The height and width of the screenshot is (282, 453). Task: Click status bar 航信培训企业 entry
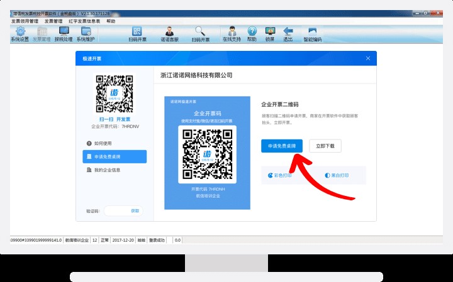coord(77,240)
